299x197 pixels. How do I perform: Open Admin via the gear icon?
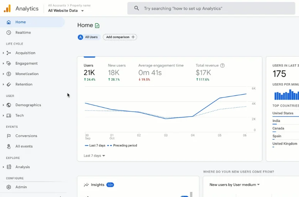(9, 187)
